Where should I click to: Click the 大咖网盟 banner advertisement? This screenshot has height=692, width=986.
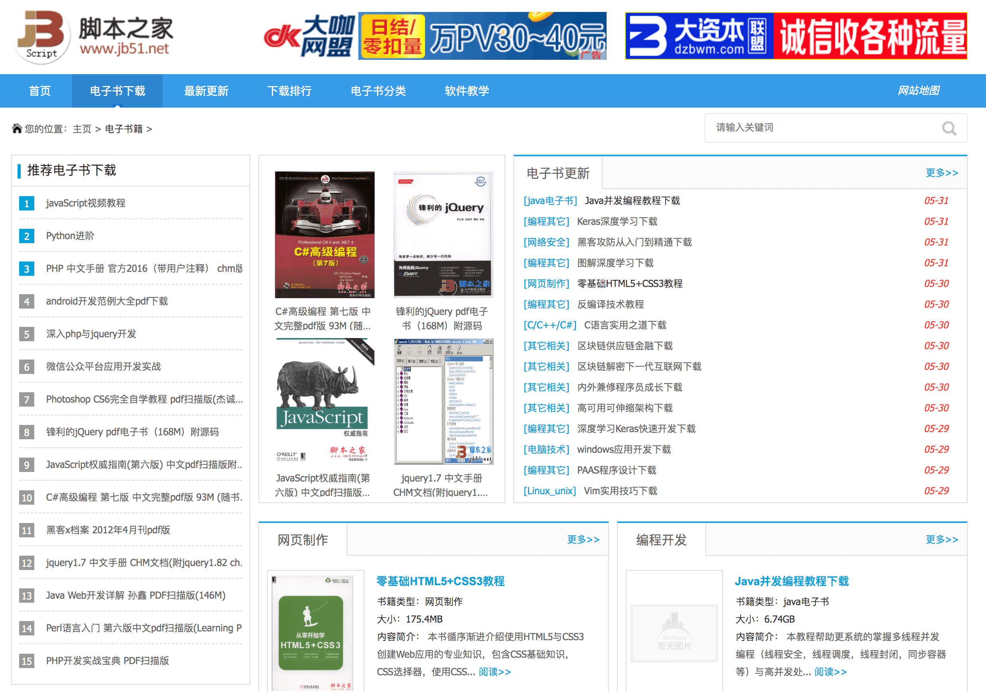point(434,36)
